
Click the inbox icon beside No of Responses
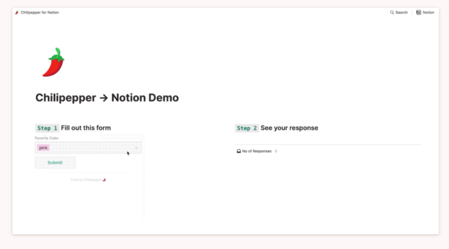coord(239,151)
